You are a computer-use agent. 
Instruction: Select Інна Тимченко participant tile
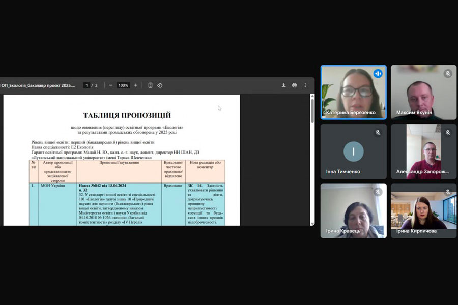[354, 151]
